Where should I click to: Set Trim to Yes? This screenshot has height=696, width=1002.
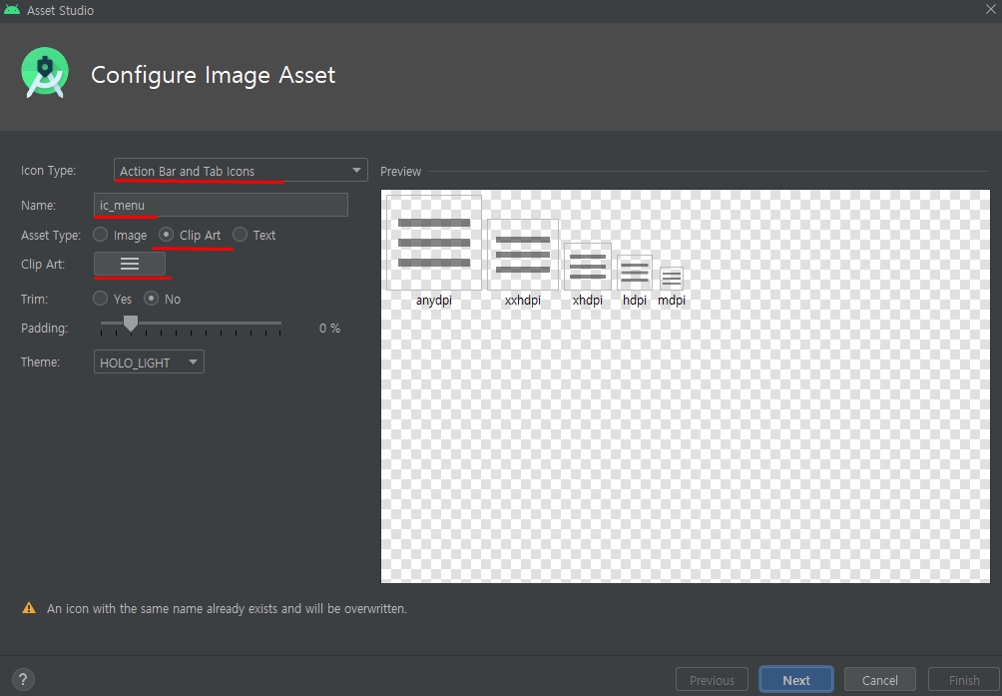click(101, 299)
